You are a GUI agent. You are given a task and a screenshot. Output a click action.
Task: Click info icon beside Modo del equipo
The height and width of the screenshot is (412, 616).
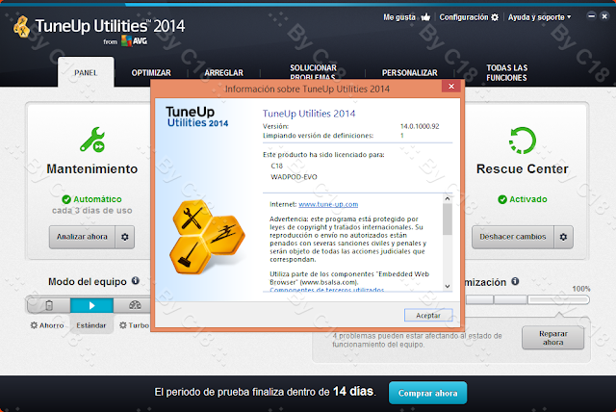pyautogui.click(x=136, y=281)
